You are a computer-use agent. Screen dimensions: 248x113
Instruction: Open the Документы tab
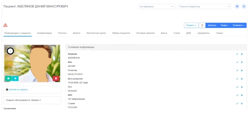(204, 33)
